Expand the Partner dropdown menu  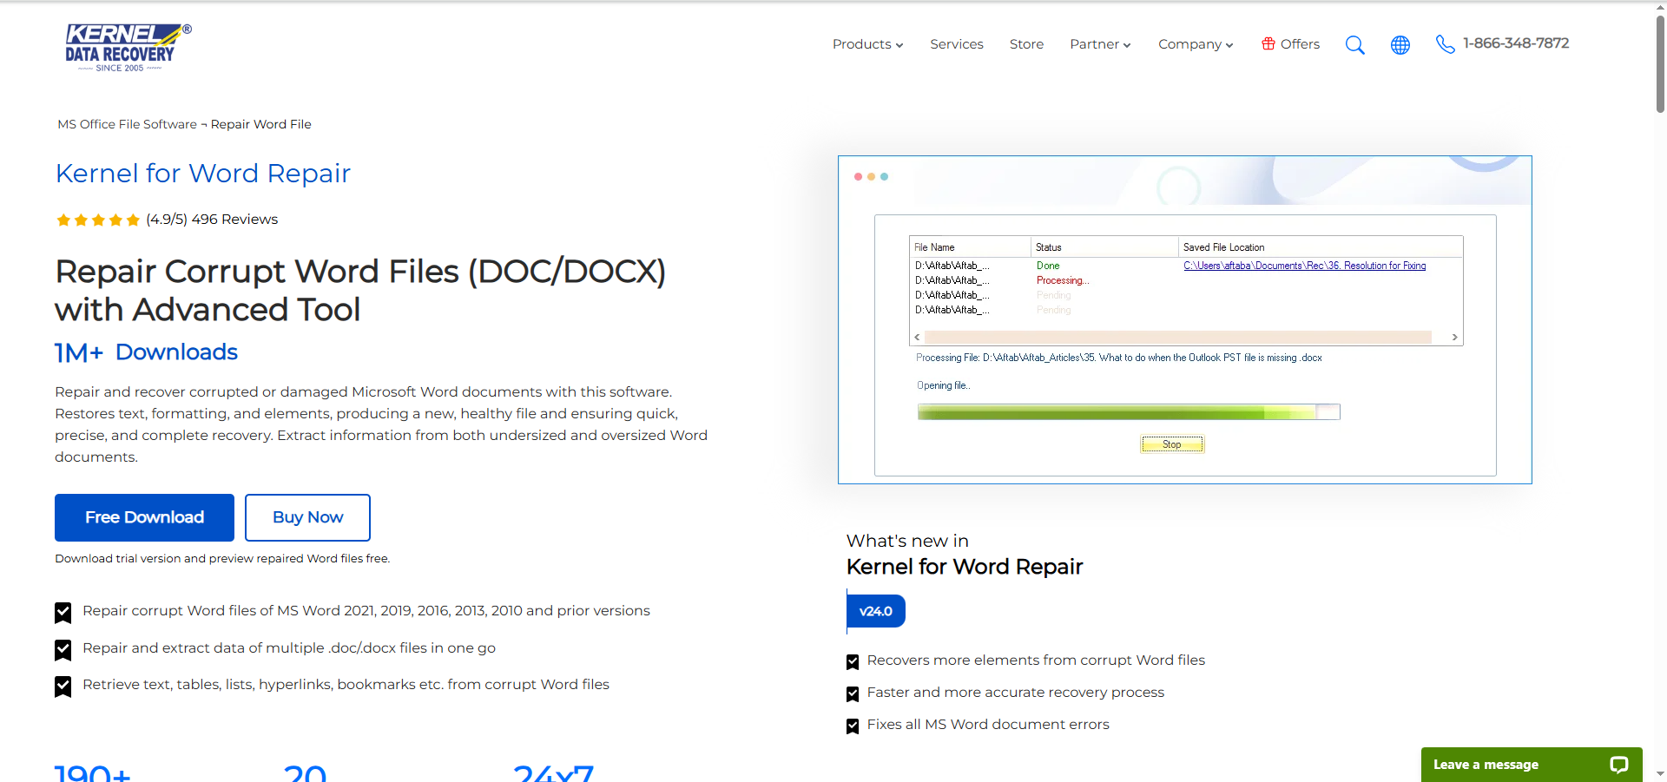click(x=1100, y=44)
